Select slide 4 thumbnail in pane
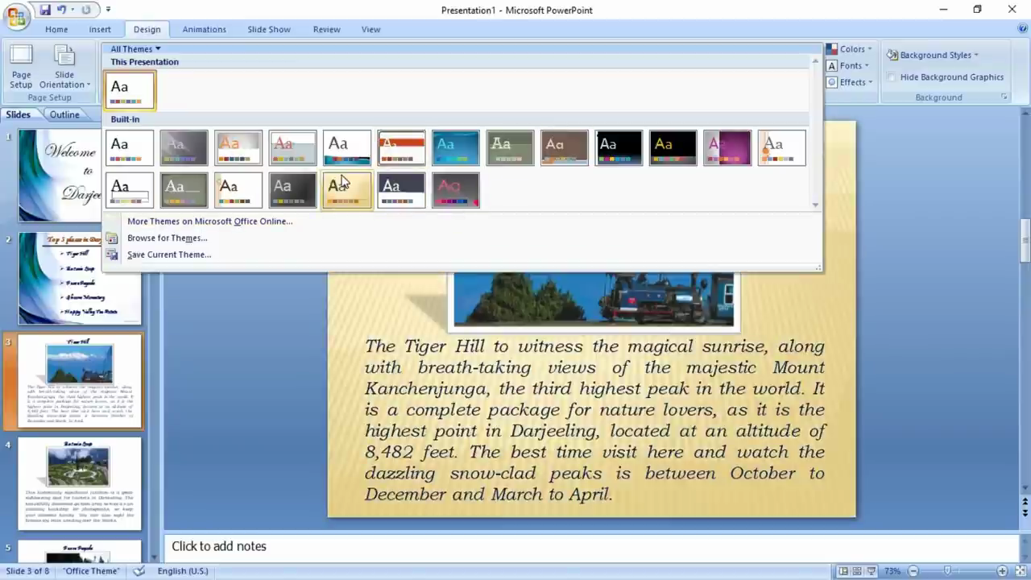The width and height of the screenshot is (1031, 580). [x=80, y=484]
